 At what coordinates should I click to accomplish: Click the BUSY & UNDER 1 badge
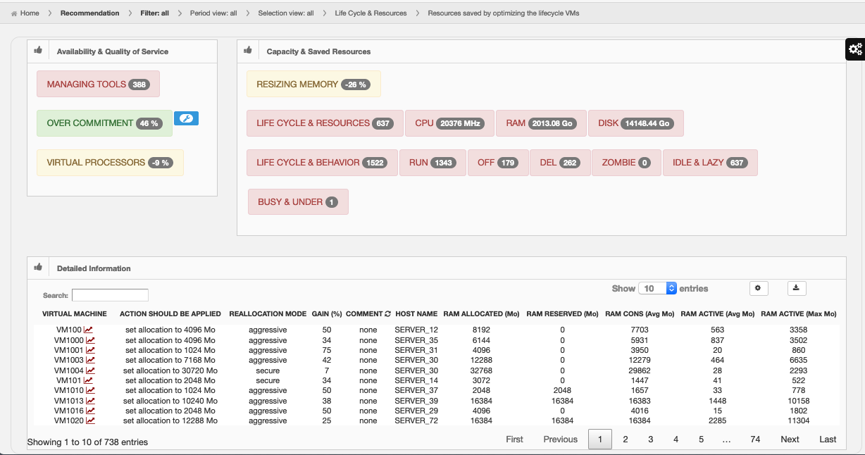[x=298, y=201]
